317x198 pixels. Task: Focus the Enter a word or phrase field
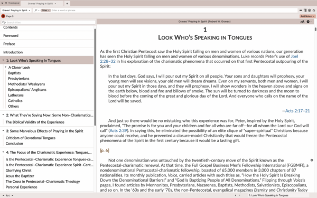pos(174,11)
